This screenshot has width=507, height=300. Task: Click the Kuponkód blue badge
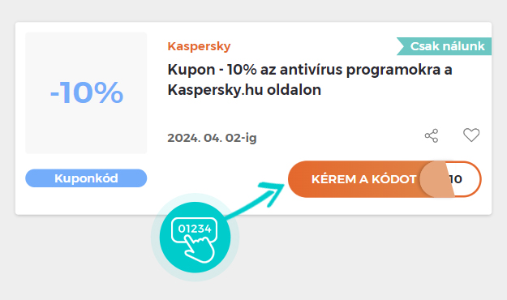(x=86, y=178)
